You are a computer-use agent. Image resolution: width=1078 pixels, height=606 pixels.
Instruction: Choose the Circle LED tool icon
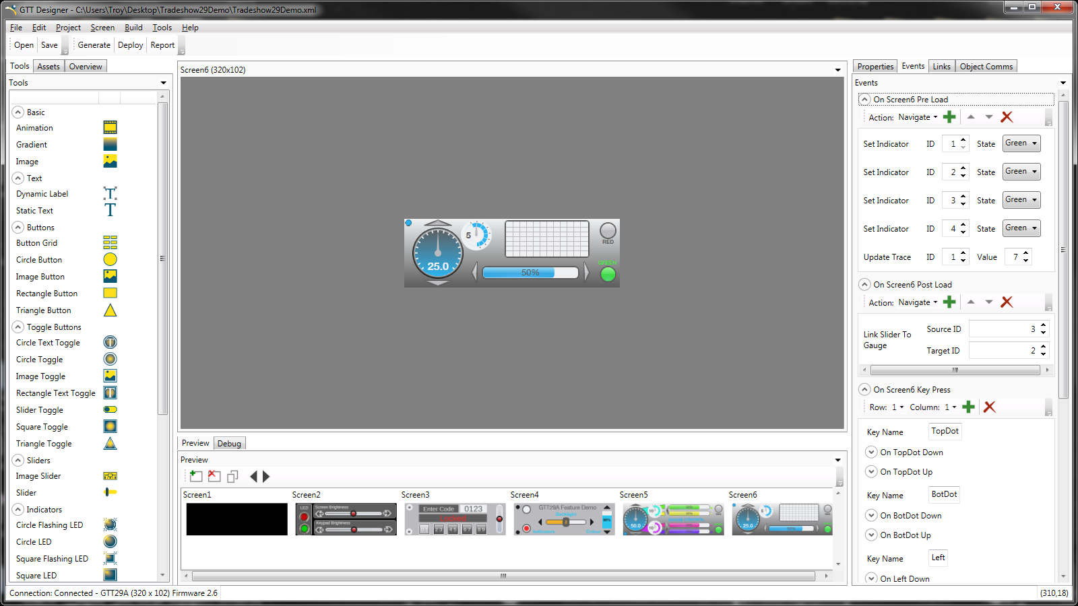110,541
